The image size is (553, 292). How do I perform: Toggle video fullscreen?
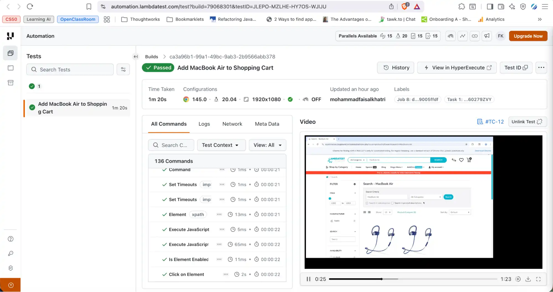tap(538, 279)
